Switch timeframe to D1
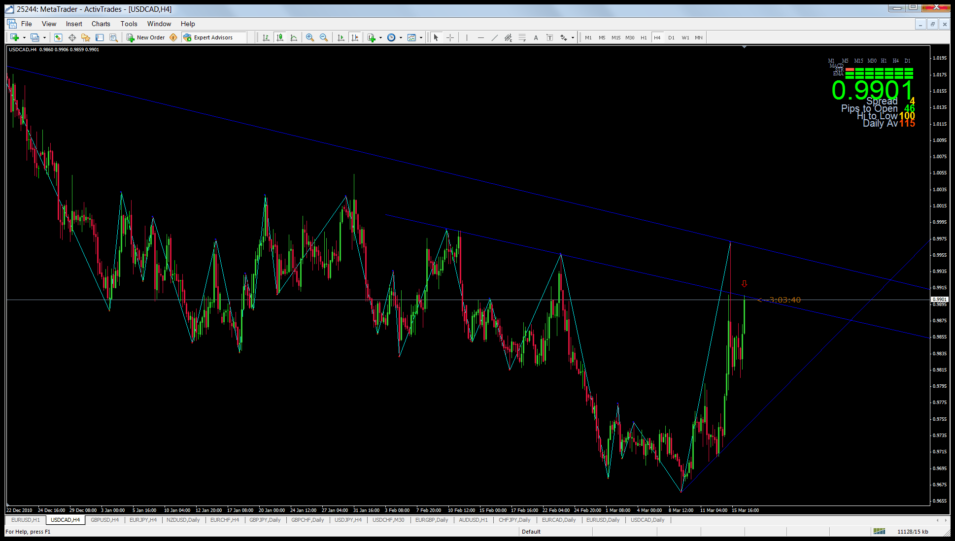Screen dimensions: 955x541 click(x=671, y=37)
